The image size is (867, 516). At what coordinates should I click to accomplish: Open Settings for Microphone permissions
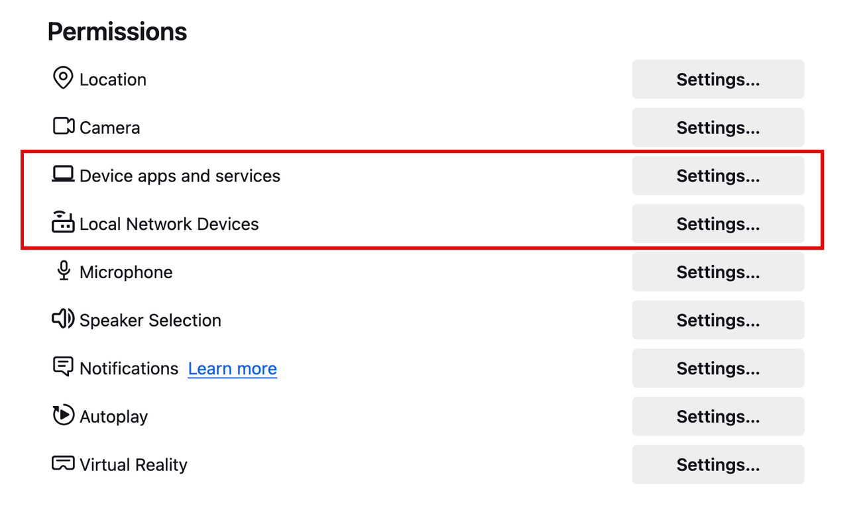click(718, 272)
